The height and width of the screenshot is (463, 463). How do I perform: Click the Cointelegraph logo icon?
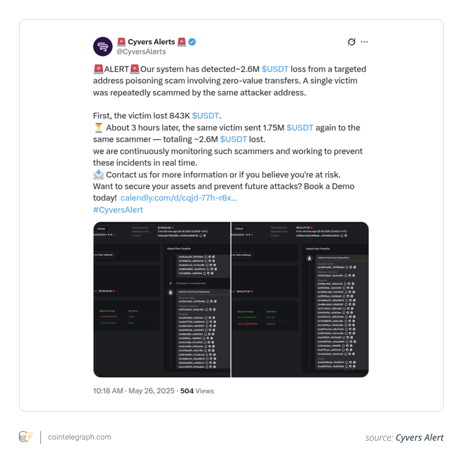point(26,437)
